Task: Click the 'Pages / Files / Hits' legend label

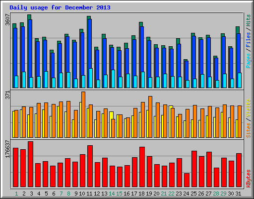Action: (249, 41)
